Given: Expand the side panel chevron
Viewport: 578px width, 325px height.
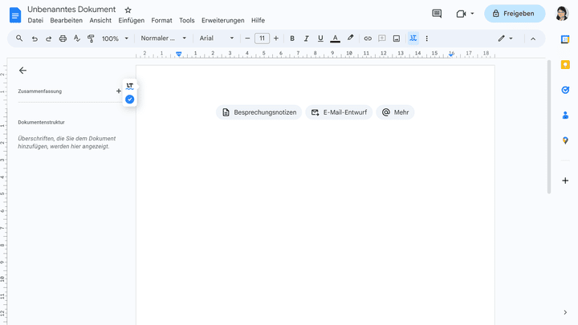Looking at the screenshot, I should coord(565,312).
